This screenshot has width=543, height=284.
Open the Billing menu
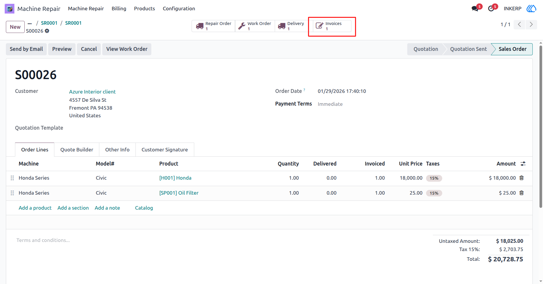119,9
